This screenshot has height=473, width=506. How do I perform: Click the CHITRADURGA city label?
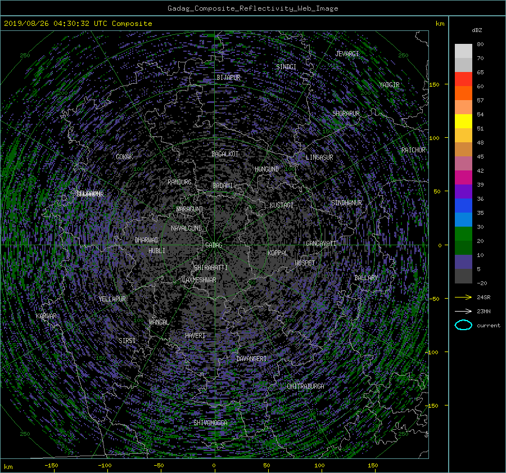tap(305, 386)
